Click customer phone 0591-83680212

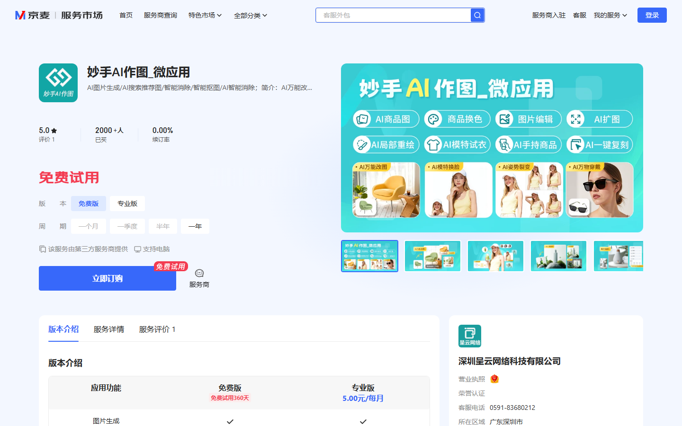512,408
